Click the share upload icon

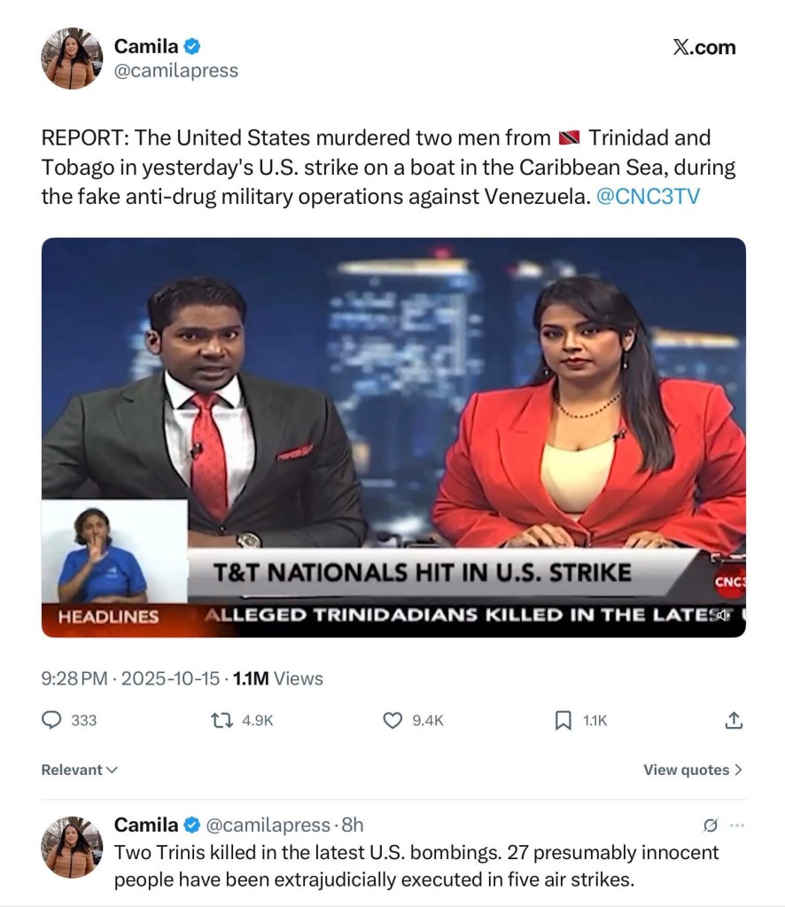tap(734, 720)
